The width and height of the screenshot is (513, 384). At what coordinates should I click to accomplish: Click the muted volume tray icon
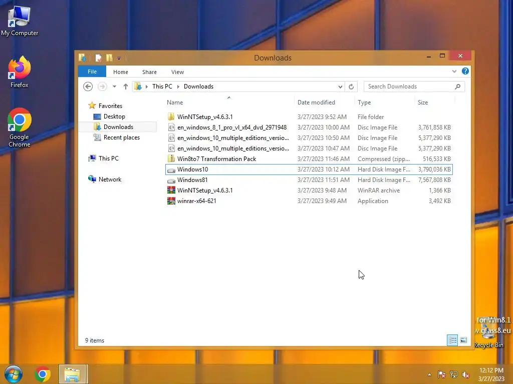coord(465,374)
